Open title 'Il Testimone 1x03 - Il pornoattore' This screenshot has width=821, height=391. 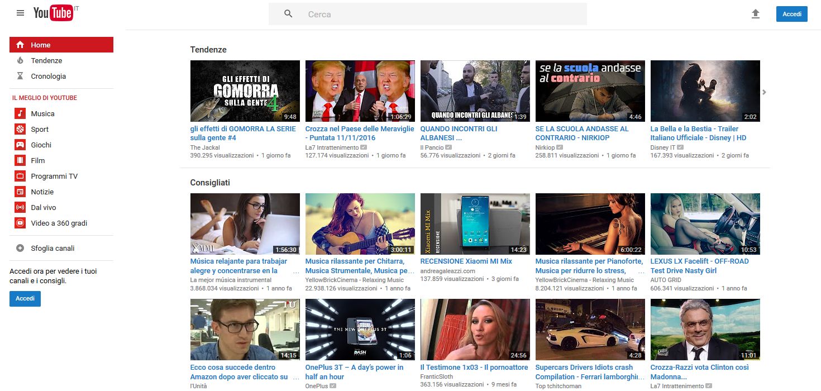coord(474,368)
